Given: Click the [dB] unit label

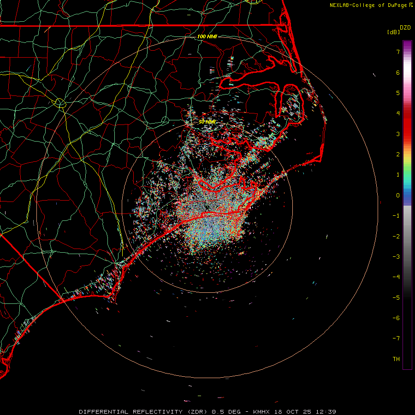Looking at the screenshot, I should (394, 32).
